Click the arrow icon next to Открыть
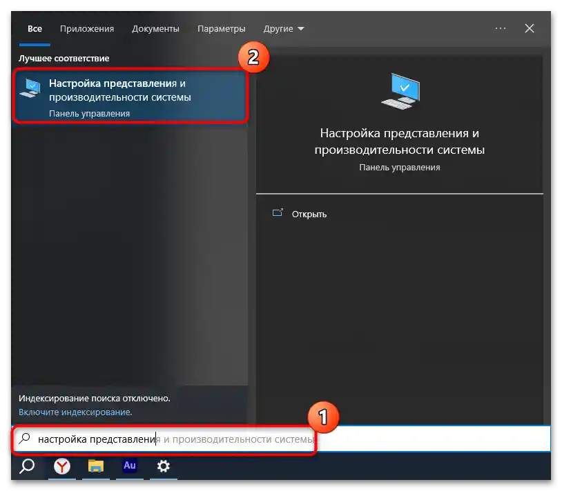 pyautogui.click(x=277, y=214)
